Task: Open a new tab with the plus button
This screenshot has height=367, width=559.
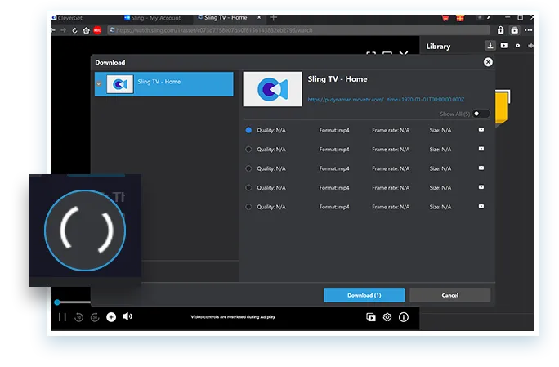Action: click(274, 17)
